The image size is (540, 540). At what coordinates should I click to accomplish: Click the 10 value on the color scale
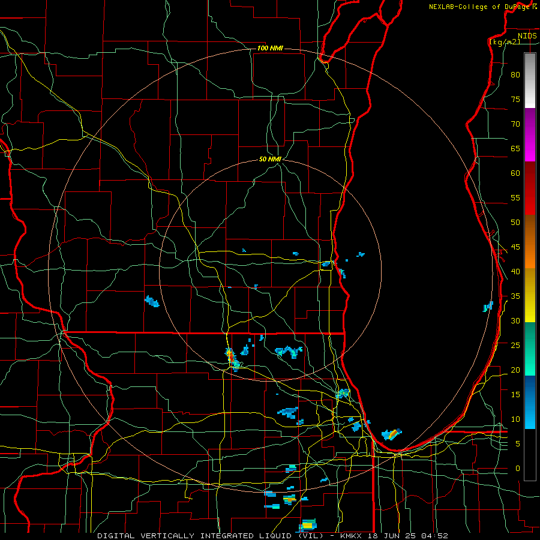pos(515,419)
